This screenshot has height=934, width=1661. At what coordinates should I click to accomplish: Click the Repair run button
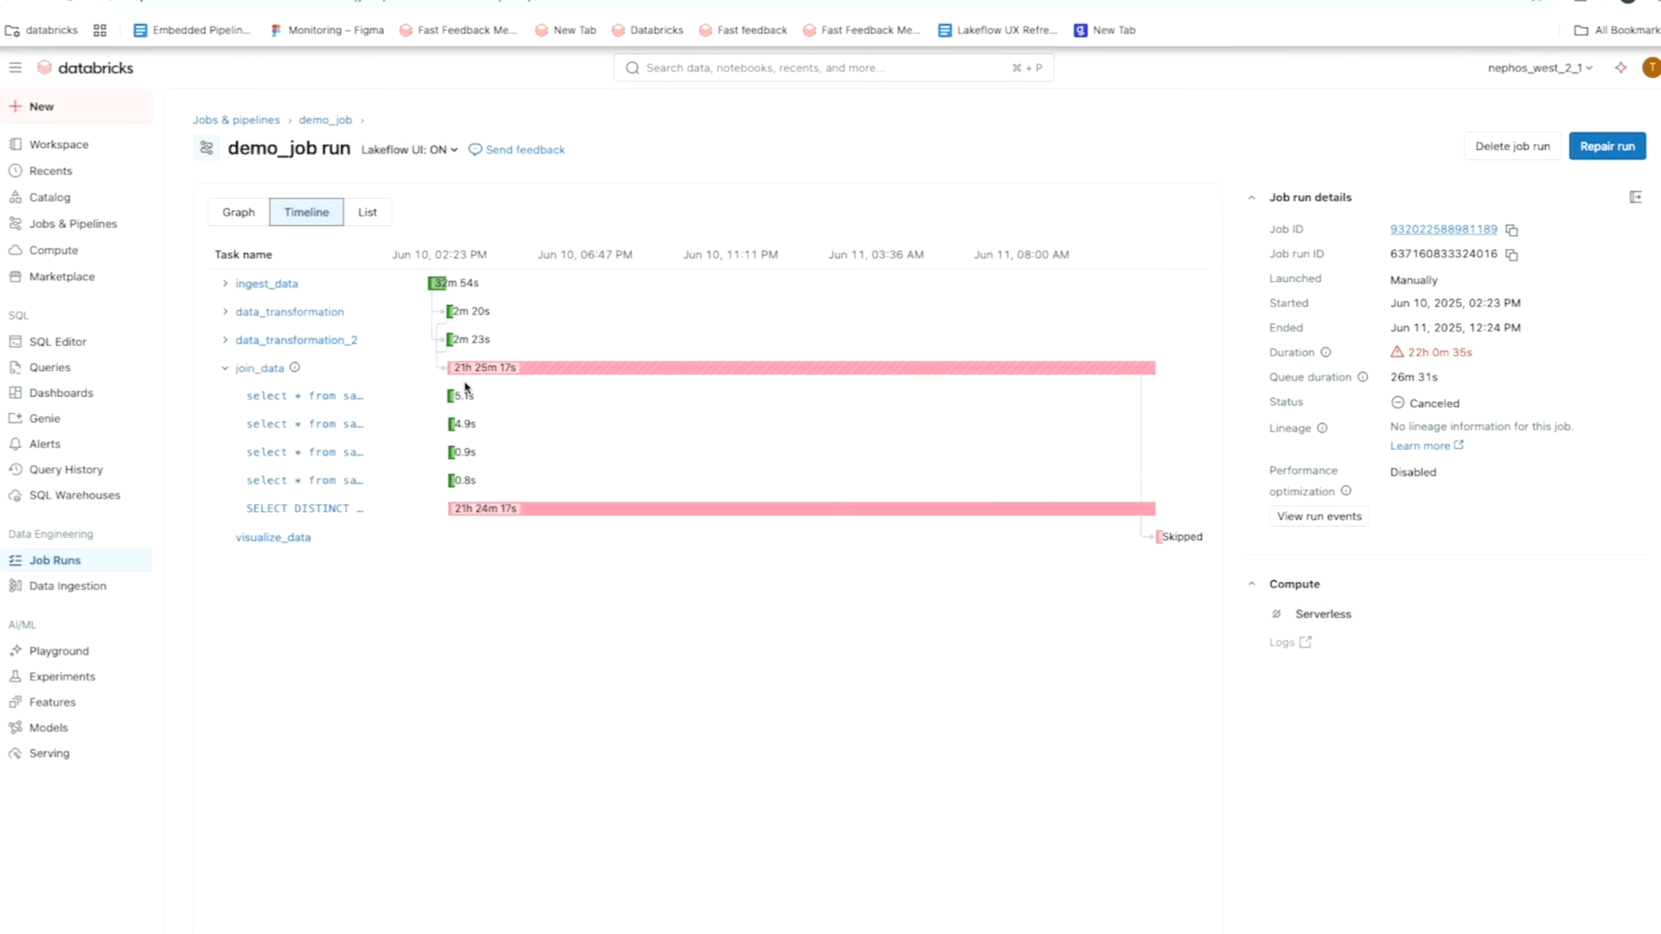1606,146
